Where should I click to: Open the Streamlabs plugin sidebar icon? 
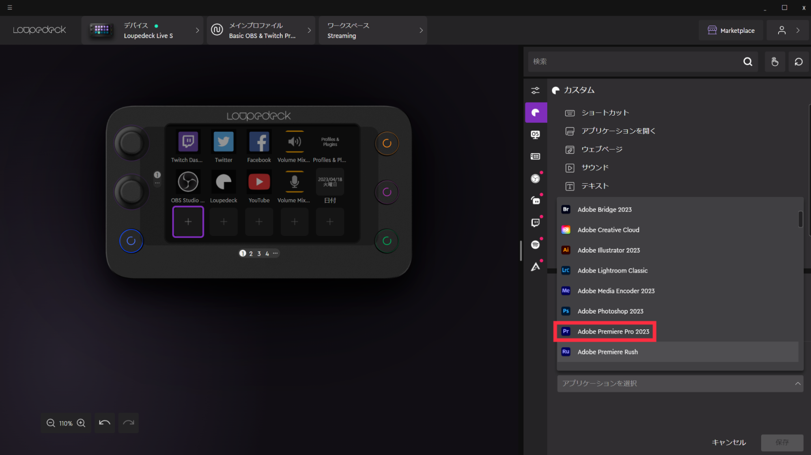tap(536, 200)
